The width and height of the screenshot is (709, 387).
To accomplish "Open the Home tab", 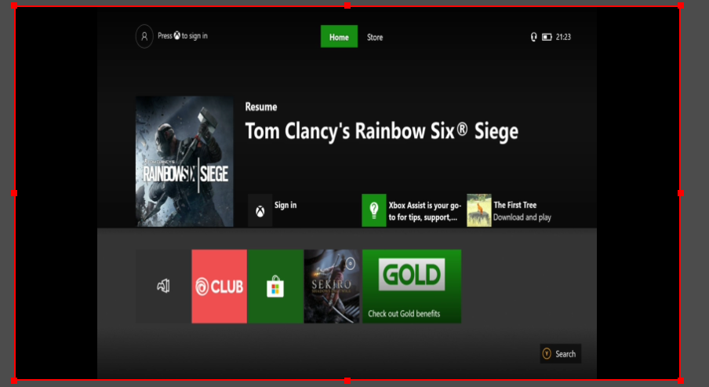I will coord(339,37).
